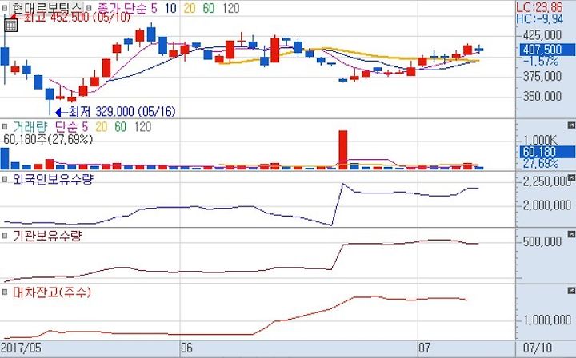576x358 pixels.
Task: Click the first tall blue volume bar
Action: click(x=5, y=158)
